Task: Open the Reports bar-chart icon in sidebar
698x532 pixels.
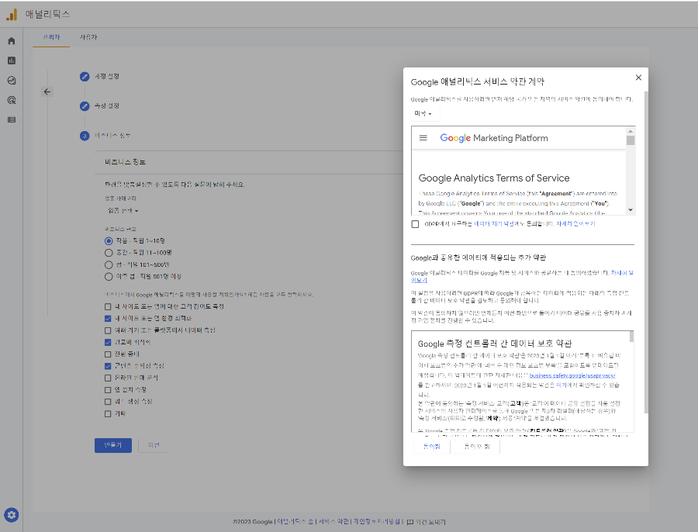Action: (x=12, y=60)
